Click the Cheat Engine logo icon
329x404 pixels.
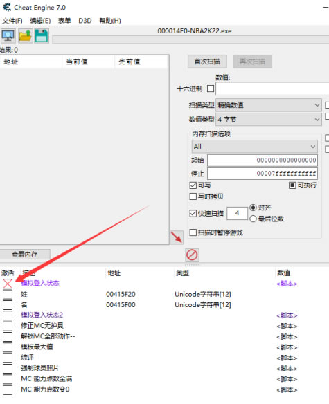pos(7,7)
